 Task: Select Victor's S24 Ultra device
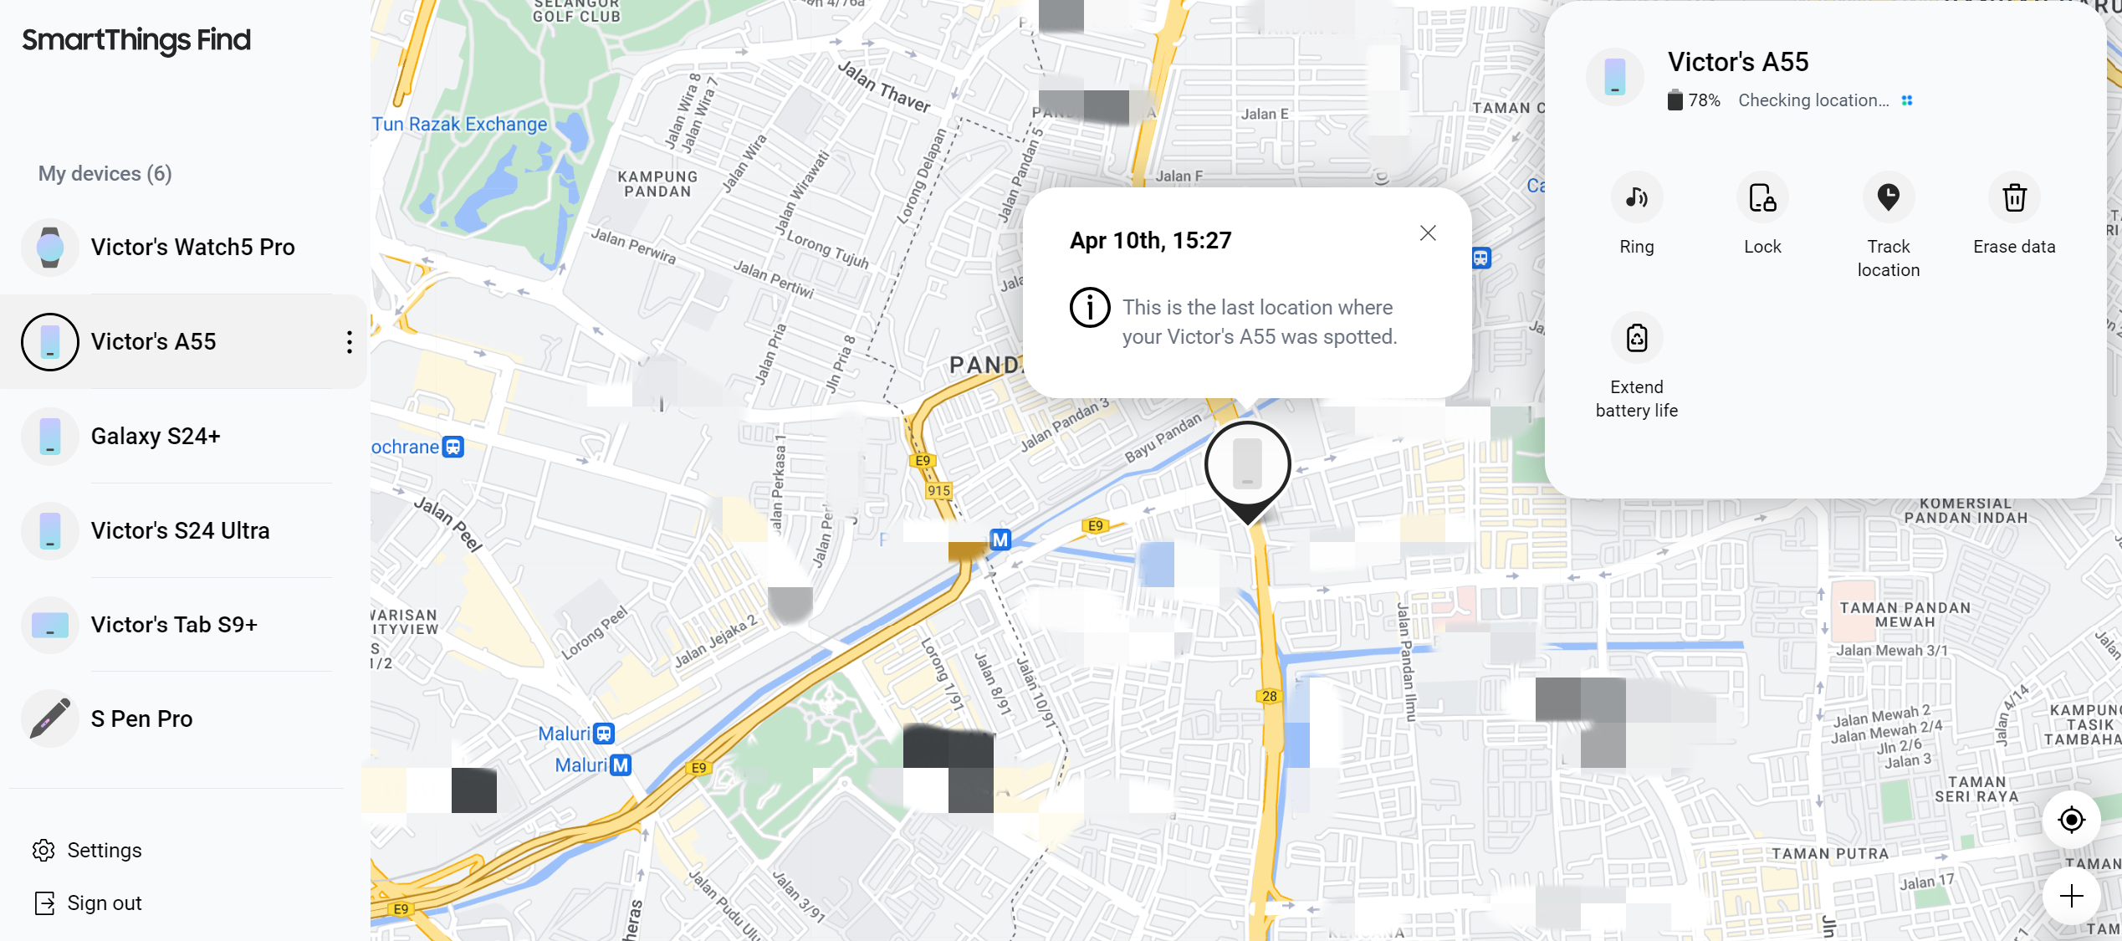point(180,529)
